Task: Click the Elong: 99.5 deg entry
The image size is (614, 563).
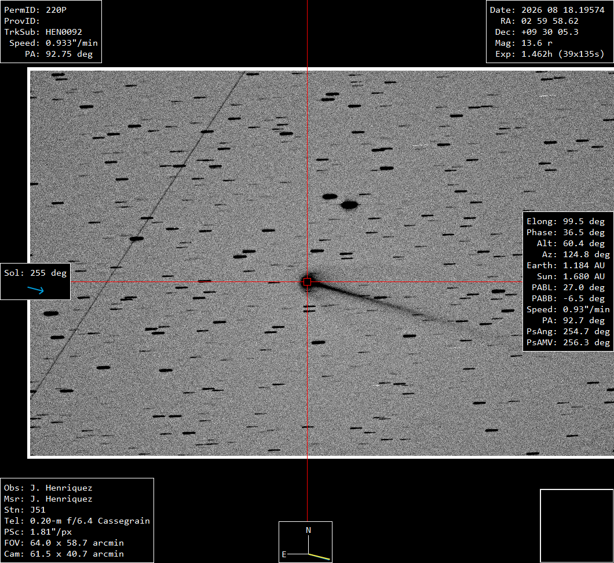Action: click(565, 221)
